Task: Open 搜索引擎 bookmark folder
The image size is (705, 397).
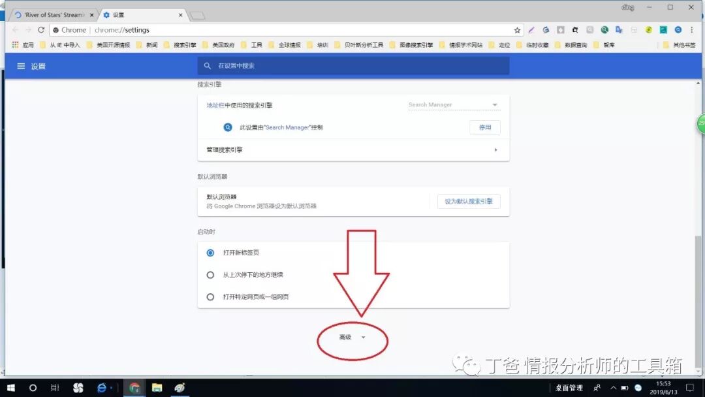Action: tap(180, 45)
